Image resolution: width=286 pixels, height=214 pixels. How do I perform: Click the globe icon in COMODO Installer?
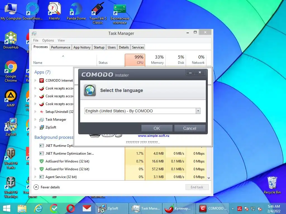[x=90, y=90]
